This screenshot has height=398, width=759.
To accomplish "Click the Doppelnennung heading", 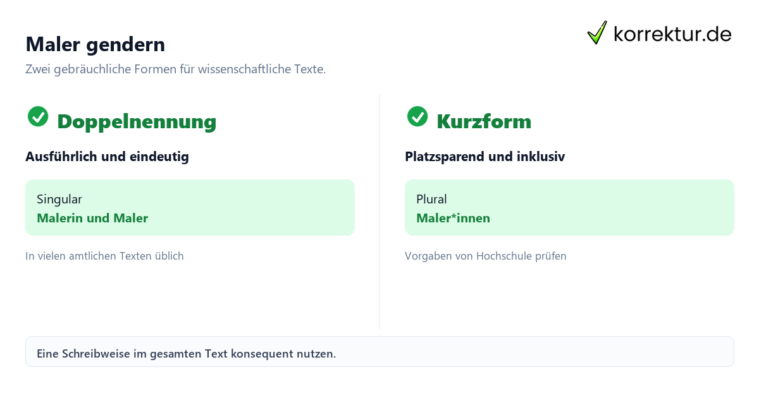I will [x=137, y=121].
